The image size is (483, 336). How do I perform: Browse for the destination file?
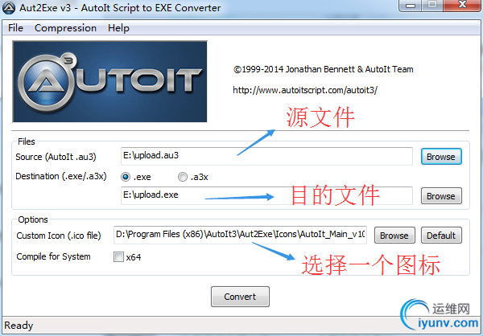(441, 196)
